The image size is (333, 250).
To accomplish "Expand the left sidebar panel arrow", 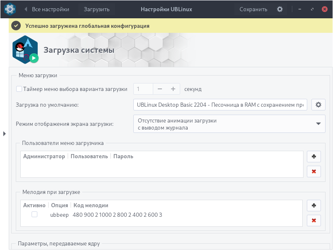I will tap(4, 133).
